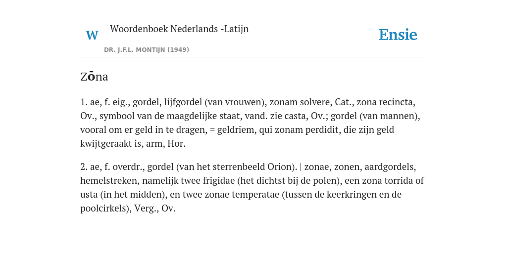Open the Woordenboek Nederlands -Latijn title
Screen dimensions: 507x253
point(179,29)
